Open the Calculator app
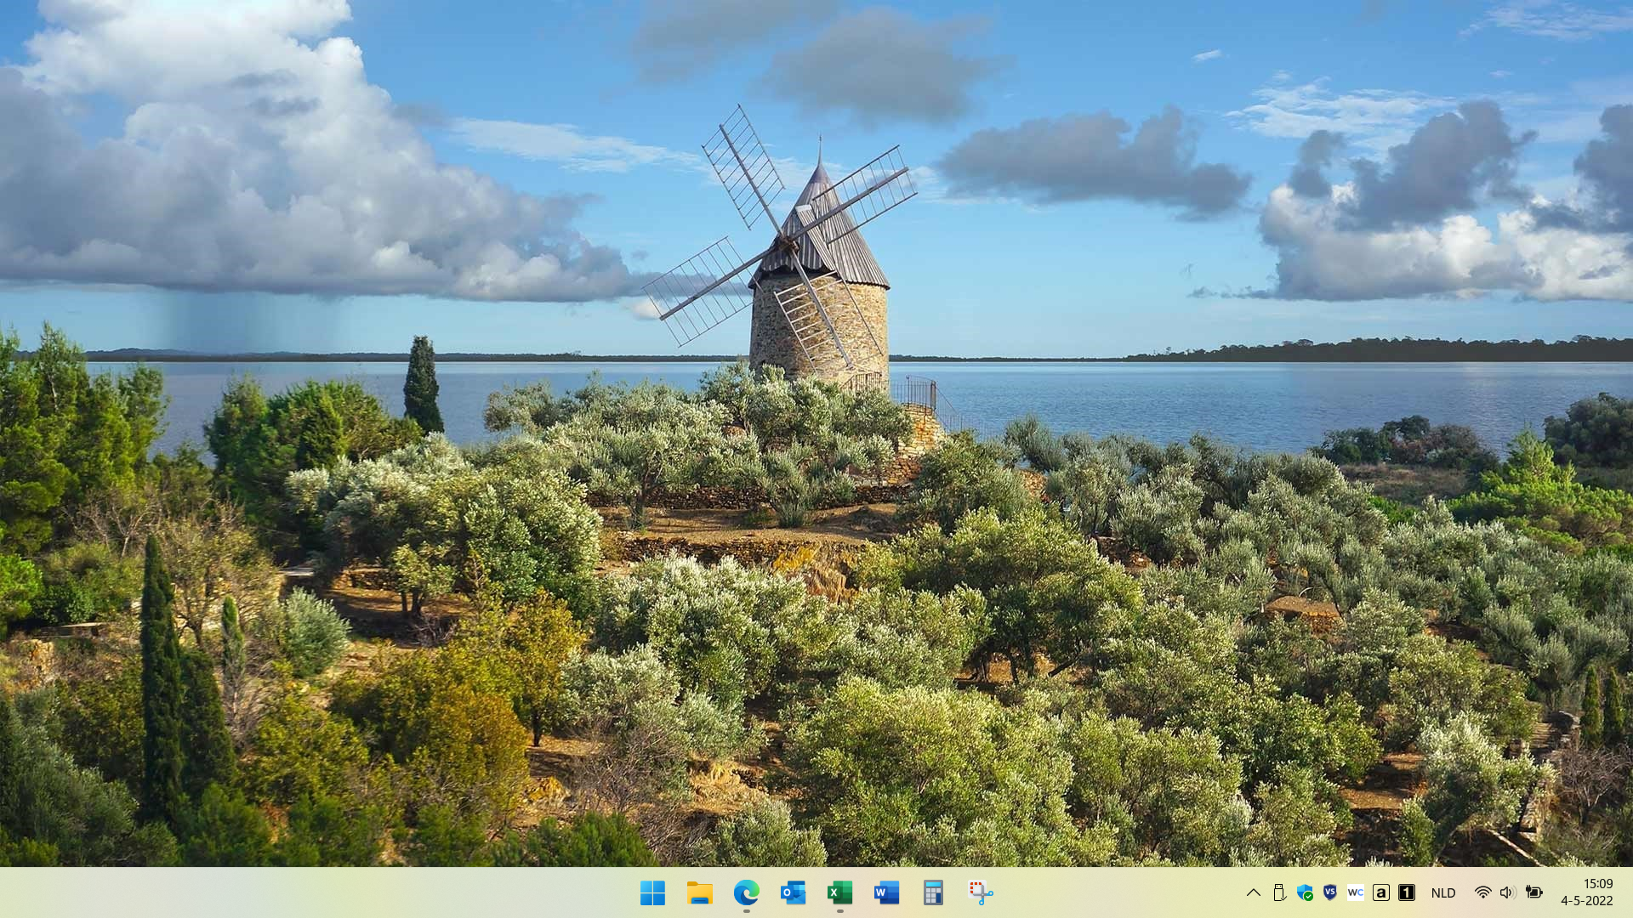The width and height of the screenshot is (1633, 918). (933, 892)
